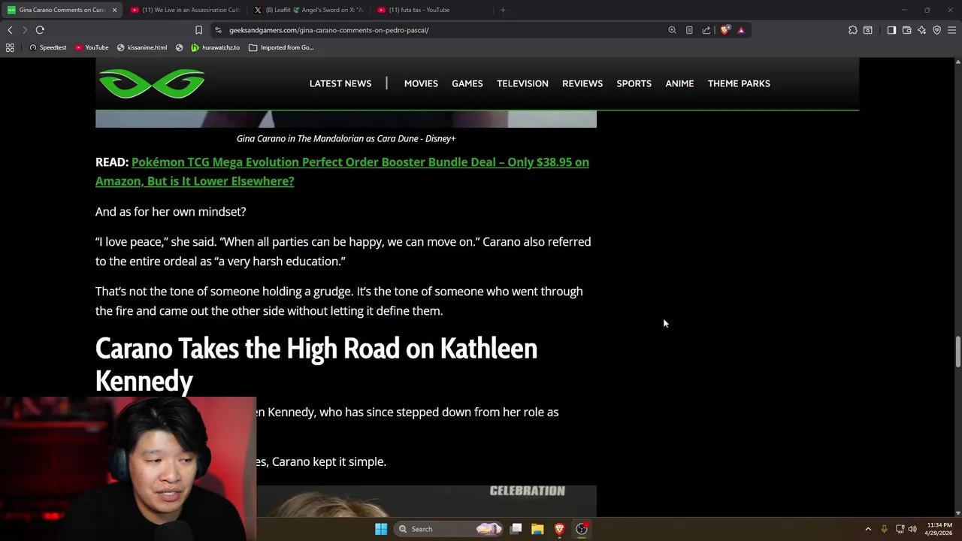The width and height of the screenshot is (962, 541).
Task: Expand the Imported from Go... bookmarks folder
Action: (281, 47)
